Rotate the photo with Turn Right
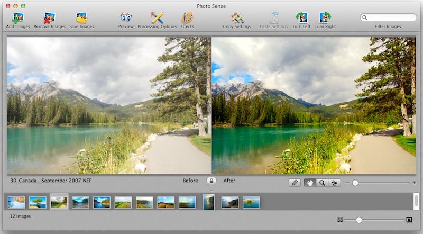Viewport: 423px width, 234px height. pos(325,17)
